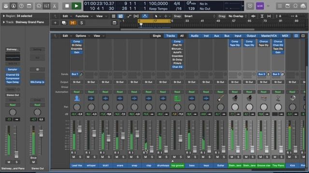Click the Guitar track icon
Screen dimensions: 309x173
coord(221,98)
